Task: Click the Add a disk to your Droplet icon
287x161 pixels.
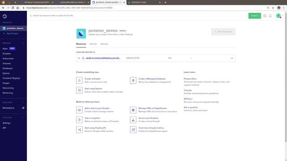Action: [x=79, y=110]
